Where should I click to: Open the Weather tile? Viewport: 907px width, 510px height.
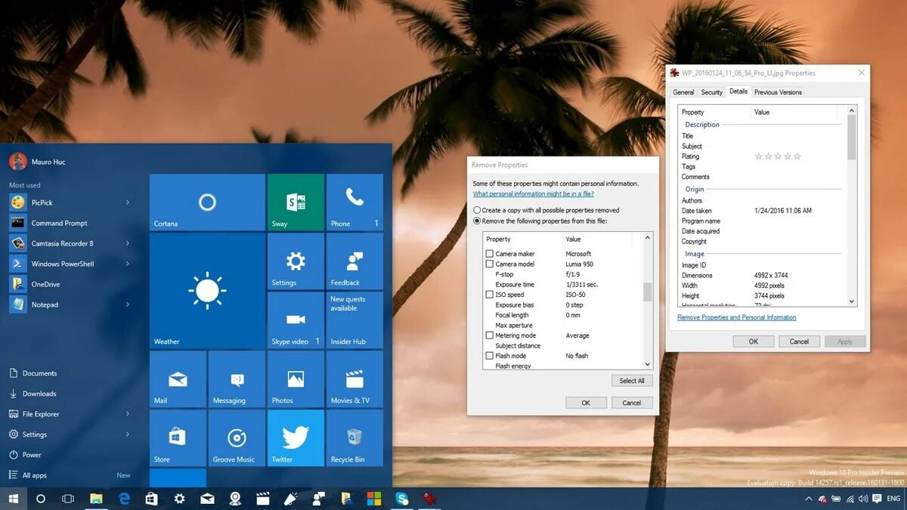(207, 290)
